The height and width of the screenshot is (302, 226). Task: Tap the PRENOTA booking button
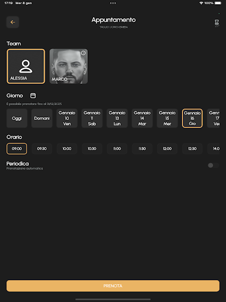[x=113, y=286]
